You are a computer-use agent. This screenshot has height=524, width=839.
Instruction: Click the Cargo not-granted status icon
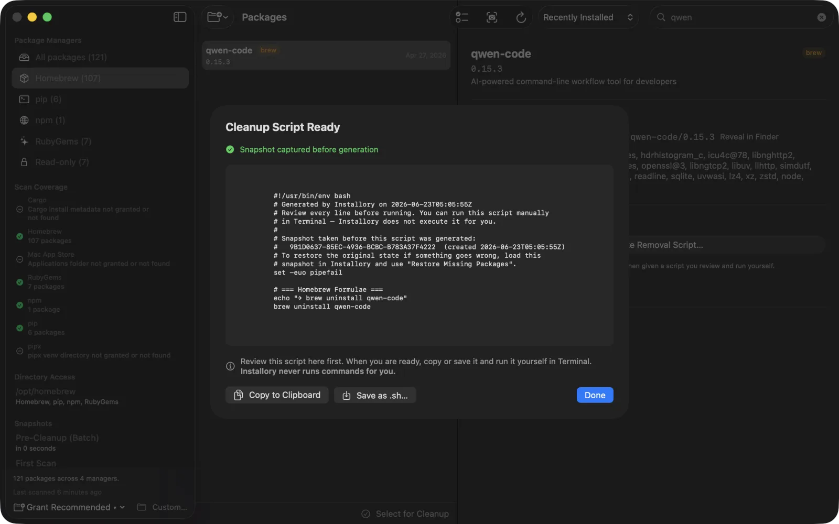[19, 209]
